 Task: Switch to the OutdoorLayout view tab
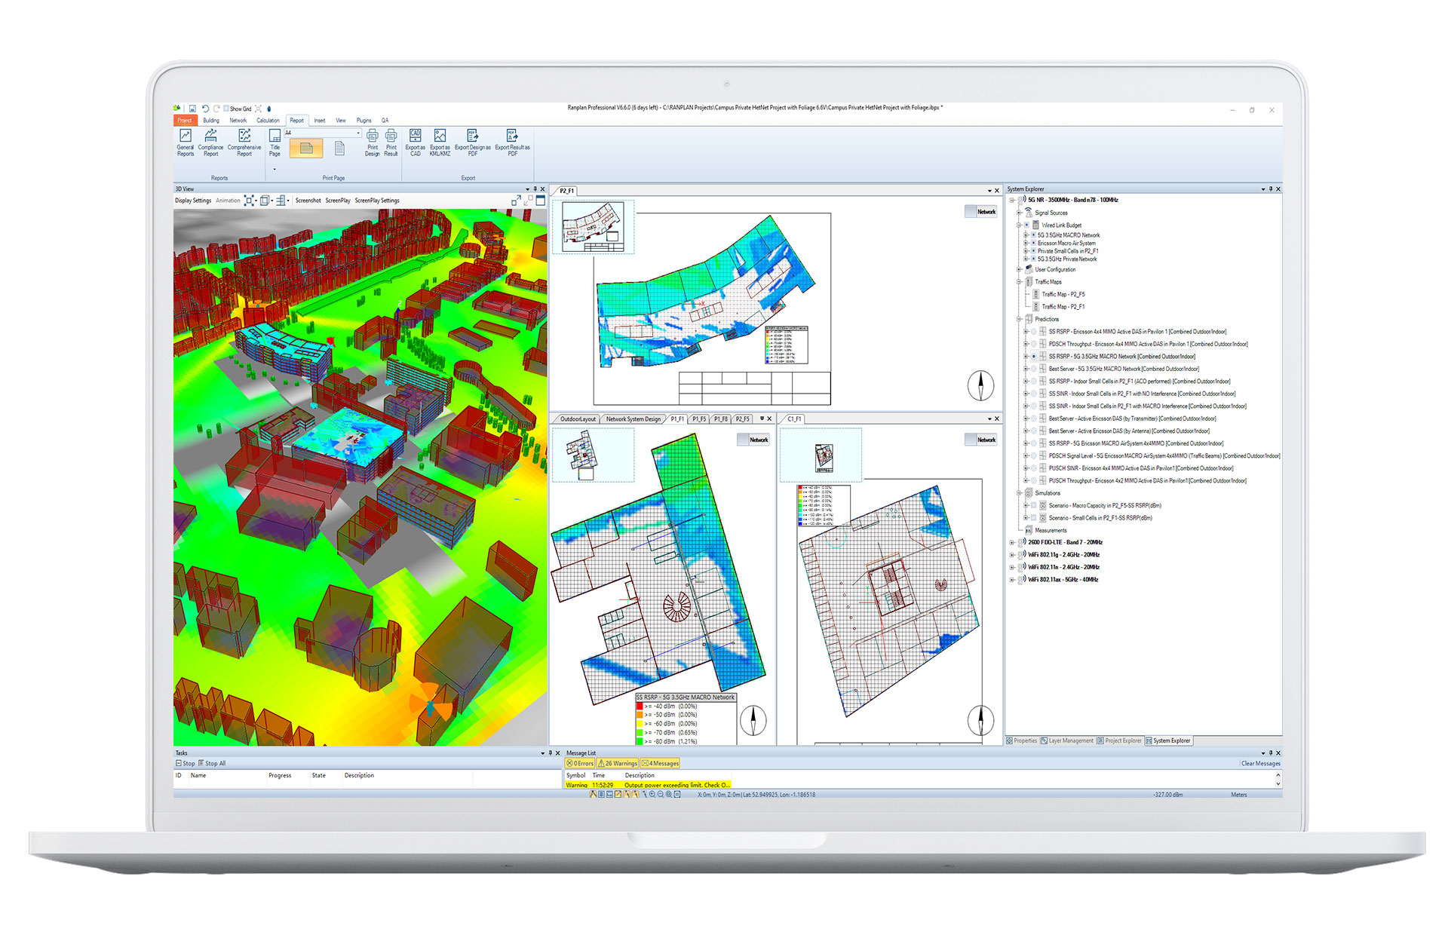[578, 419]
